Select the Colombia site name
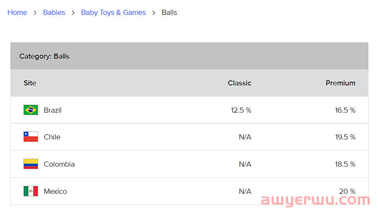This screenshot has height=213, width=378. pyautogui.click(x=59, y=164)
